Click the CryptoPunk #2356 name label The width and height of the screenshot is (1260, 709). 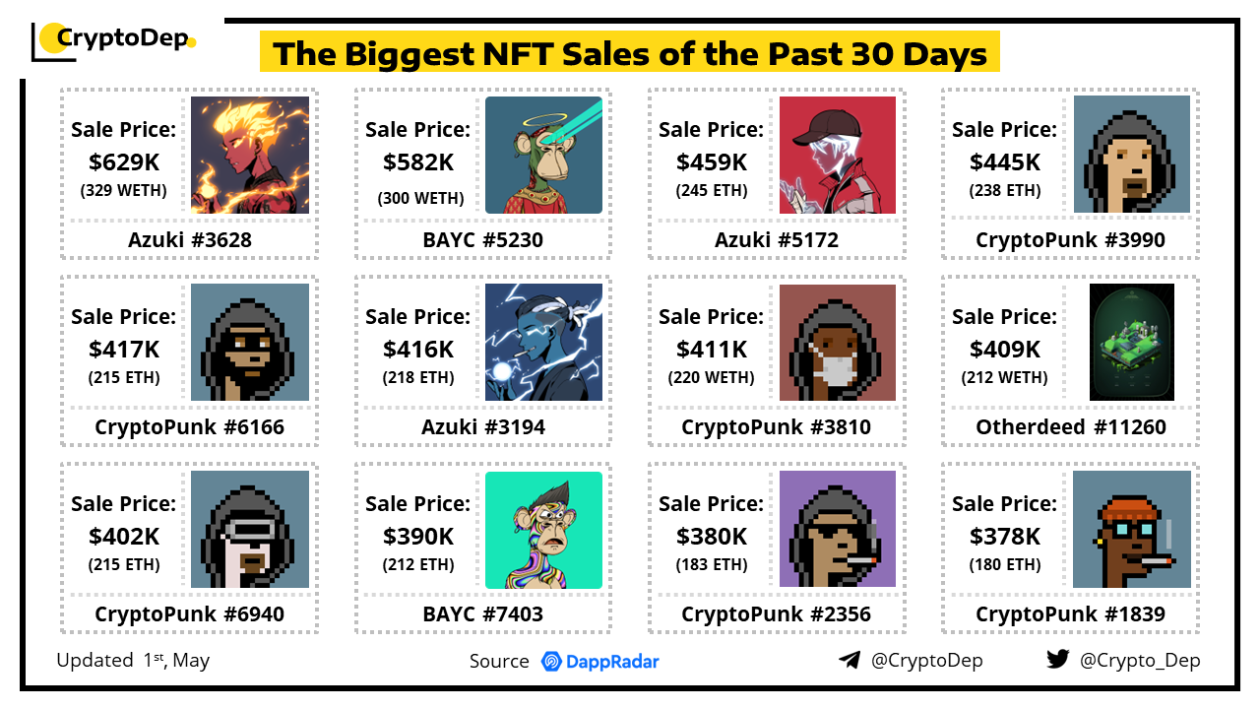coord(776,614)
